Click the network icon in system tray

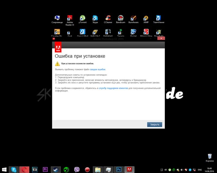(x=194, y=170)
